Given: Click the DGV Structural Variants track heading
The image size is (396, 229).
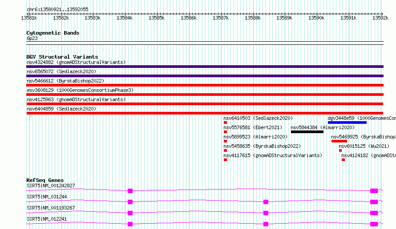Looking at the screenshot, I should point(62,57).
